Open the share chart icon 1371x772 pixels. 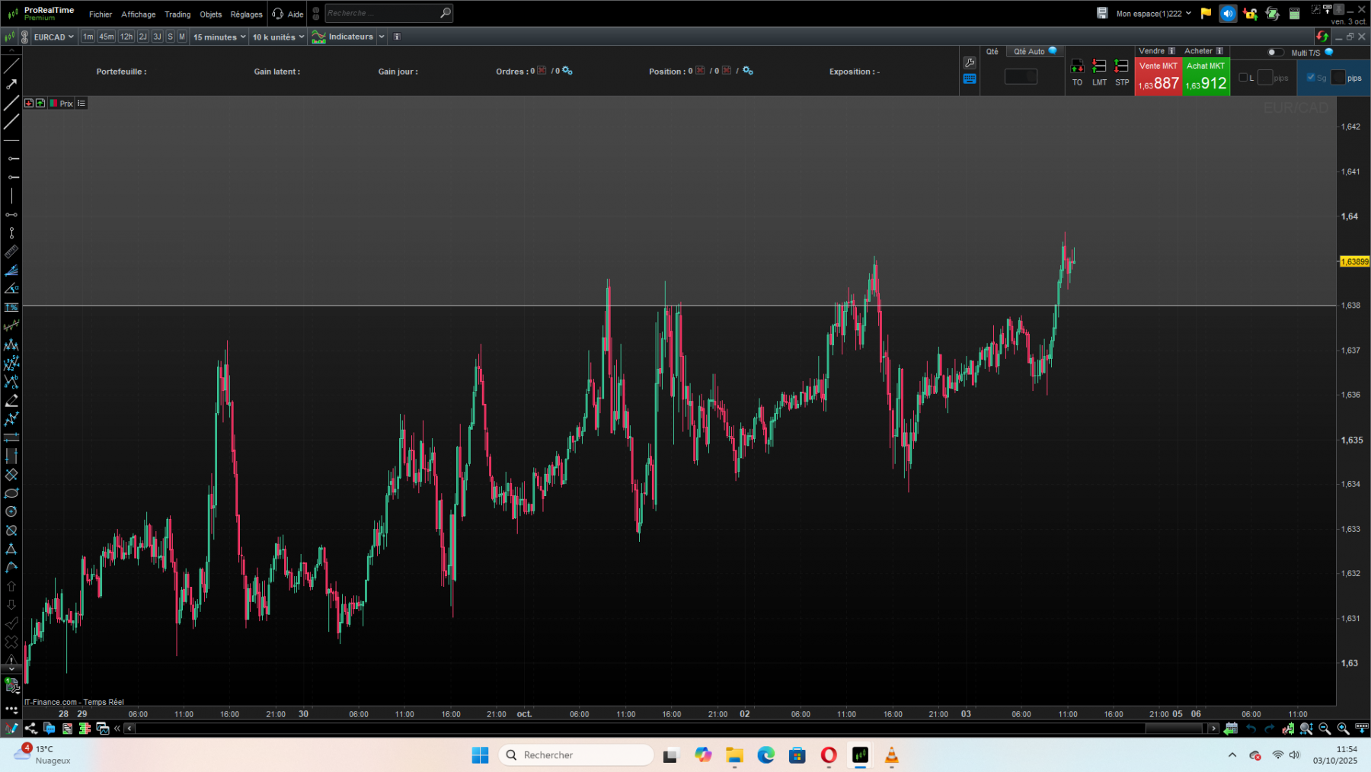coord(30,729)
